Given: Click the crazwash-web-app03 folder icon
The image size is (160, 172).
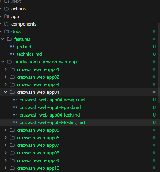Looking at the screenshot, I should [12, 84].
